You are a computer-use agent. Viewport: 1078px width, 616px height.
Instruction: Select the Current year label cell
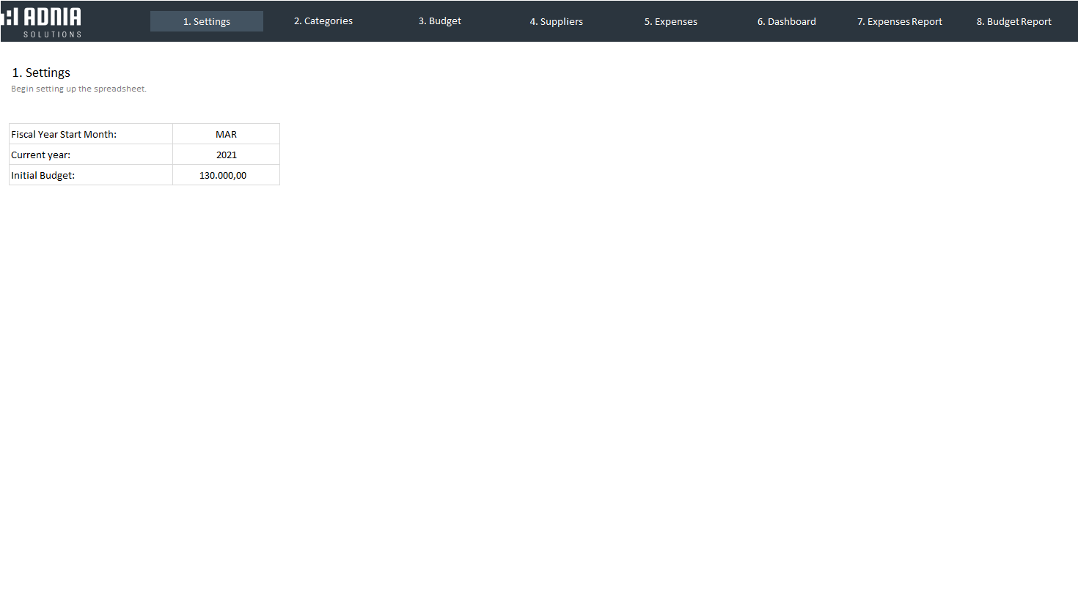[41, 155]
